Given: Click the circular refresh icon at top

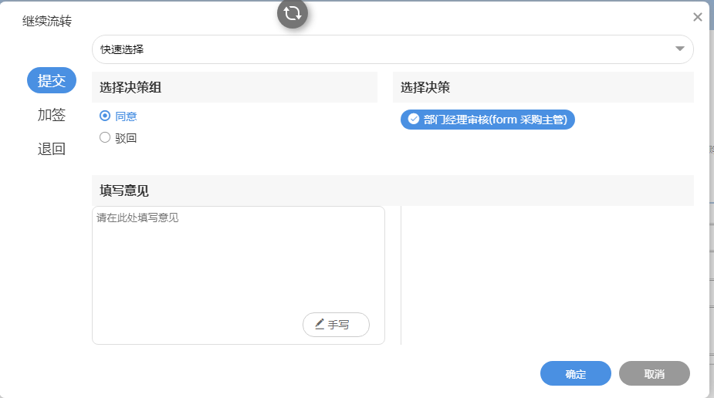Looking at the screenshot, I should pos(293,13).
